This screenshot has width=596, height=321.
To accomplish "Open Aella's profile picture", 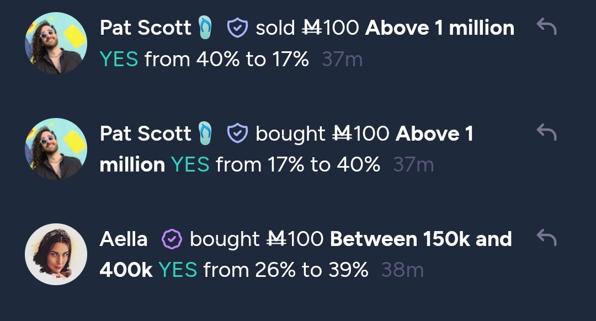I will (56, 254).
